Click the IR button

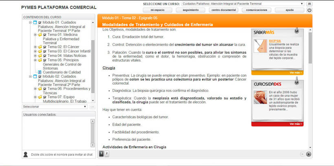click(309, 4)
